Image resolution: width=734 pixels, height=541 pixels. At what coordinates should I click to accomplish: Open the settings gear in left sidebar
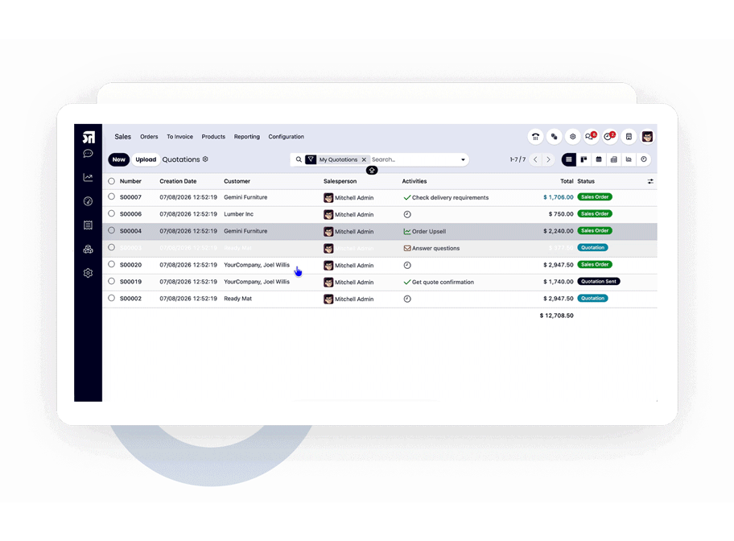point(88,273)
